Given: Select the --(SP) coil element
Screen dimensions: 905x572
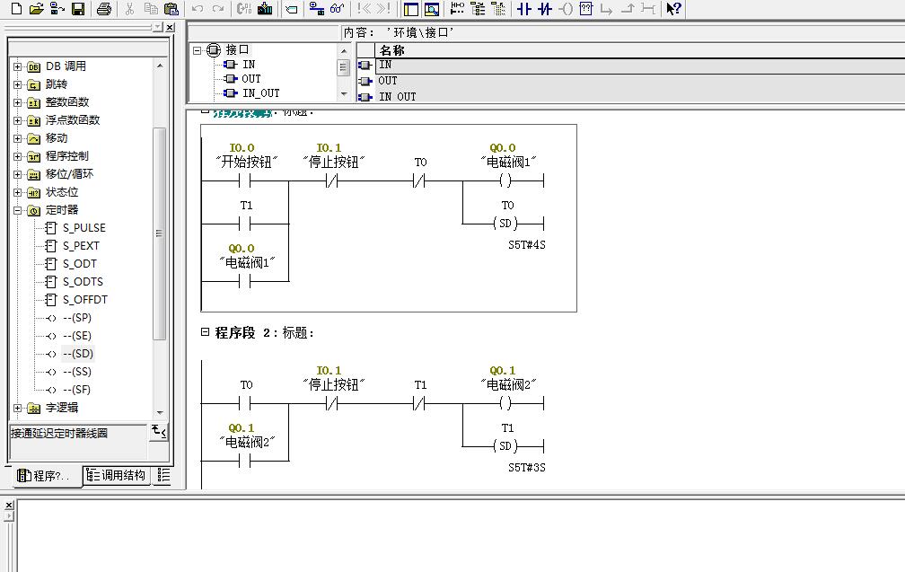Looking at the screenshot, I should click(x=77, y=318).
